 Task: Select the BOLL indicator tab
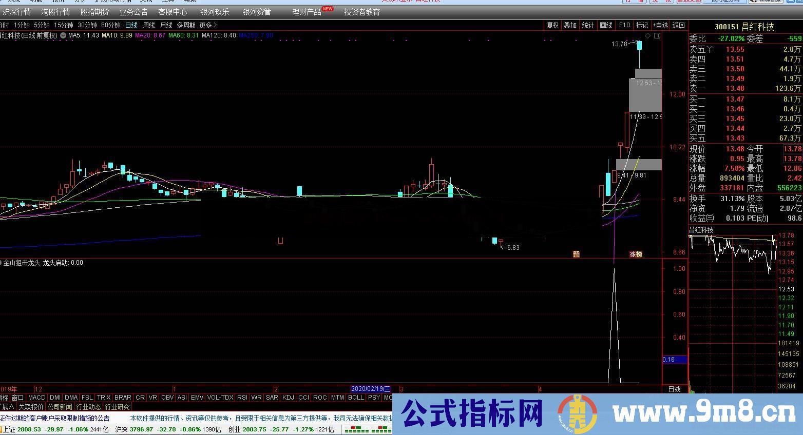click(356, 398)
